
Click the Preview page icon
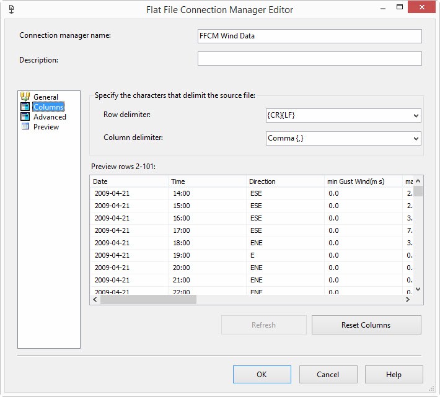tap(25, 126)
